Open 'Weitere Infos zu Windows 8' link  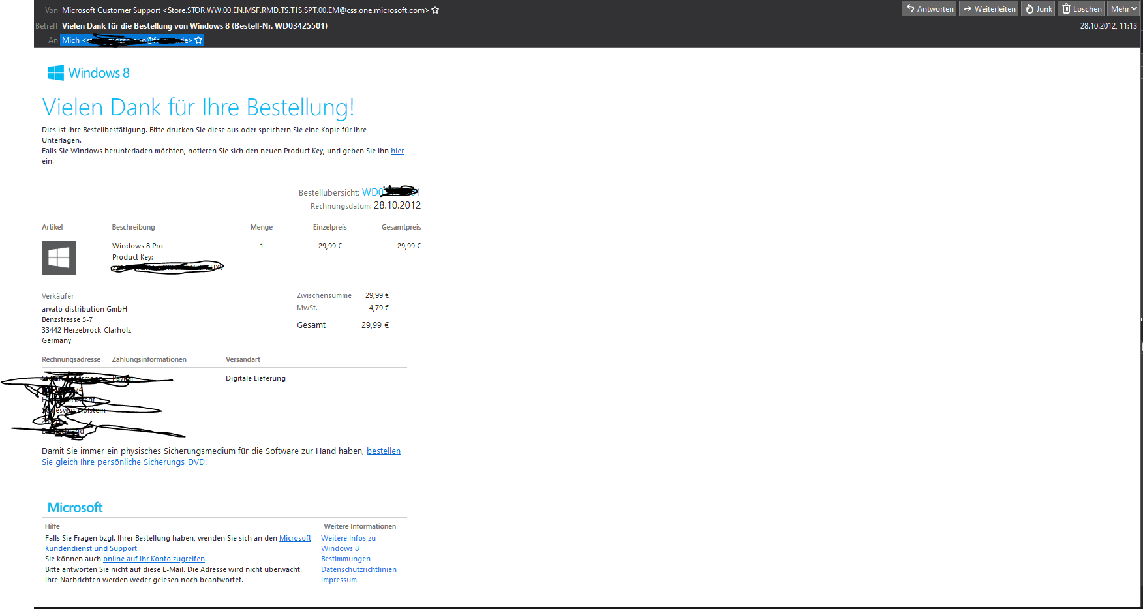(348, 543)
